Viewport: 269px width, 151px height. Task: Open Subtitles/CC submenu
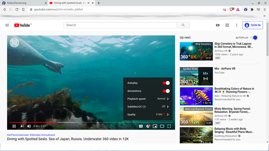(148, 107)
